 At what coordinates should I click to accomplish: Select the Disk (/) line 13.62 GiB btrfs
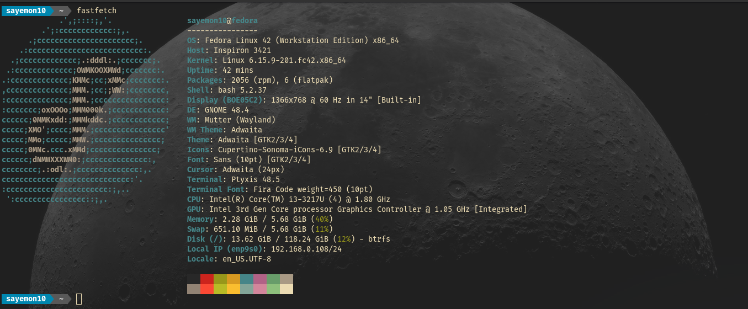point(289,239)
